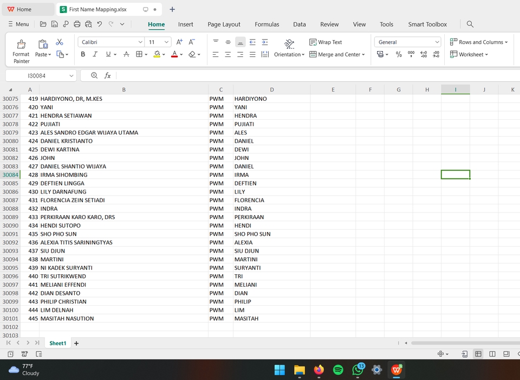Viewport: 520px width, 380px height.
Task: Select the Sheet1 tab
Action: click(x=57, y=343)
